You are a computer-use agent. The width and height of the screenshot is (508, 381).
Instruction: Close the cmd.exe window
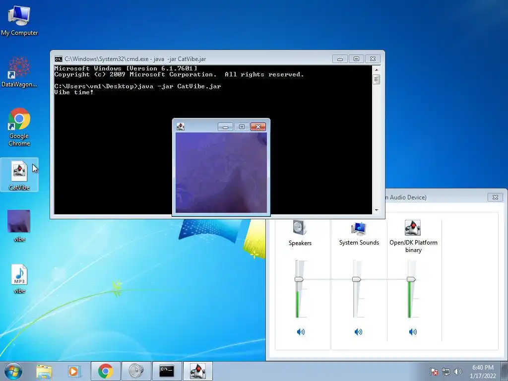point(373,59)
